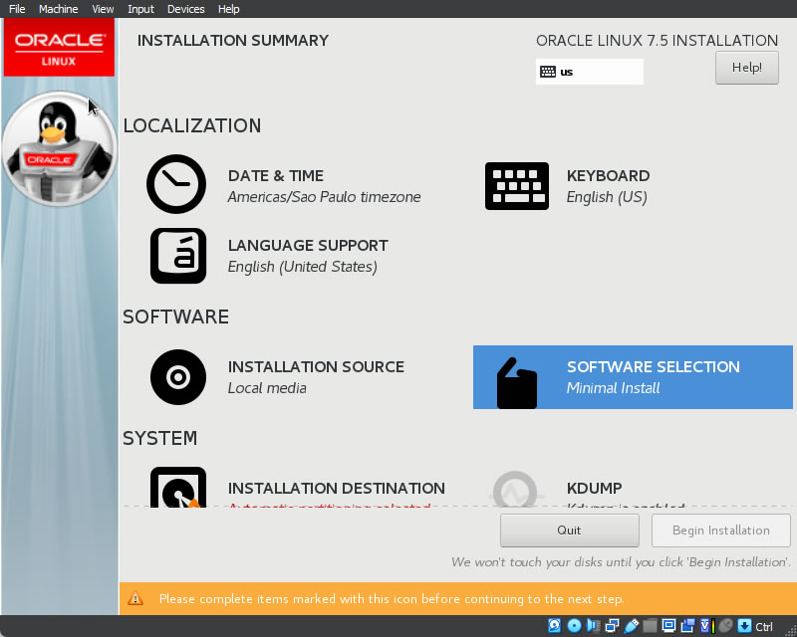Screen dimensions: 797x637
Task: Click the orange warning triangle icon
Action: tap(135, 598)
